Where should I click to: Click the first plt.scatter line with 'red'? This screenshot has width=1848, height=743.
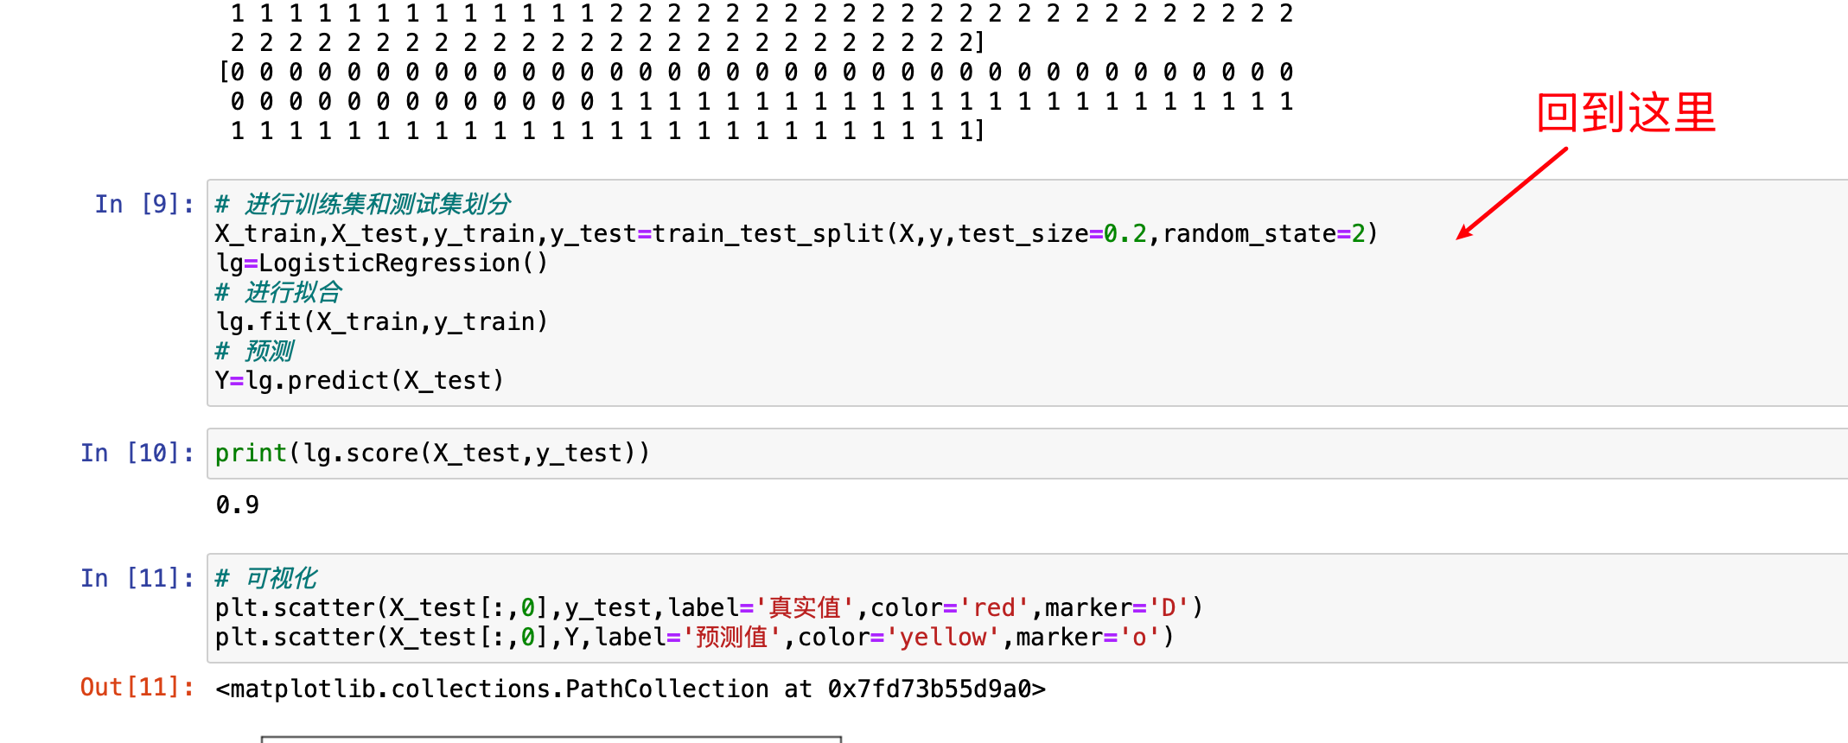(709, 608)
